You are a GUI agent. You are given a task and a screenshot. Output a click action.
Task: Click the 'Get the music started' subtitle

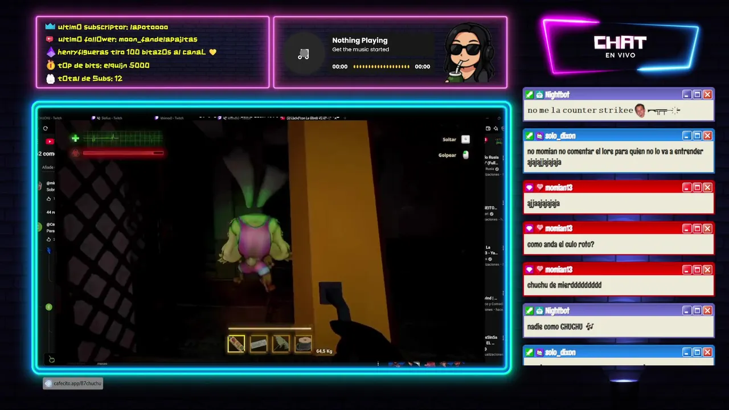(361, 50)
